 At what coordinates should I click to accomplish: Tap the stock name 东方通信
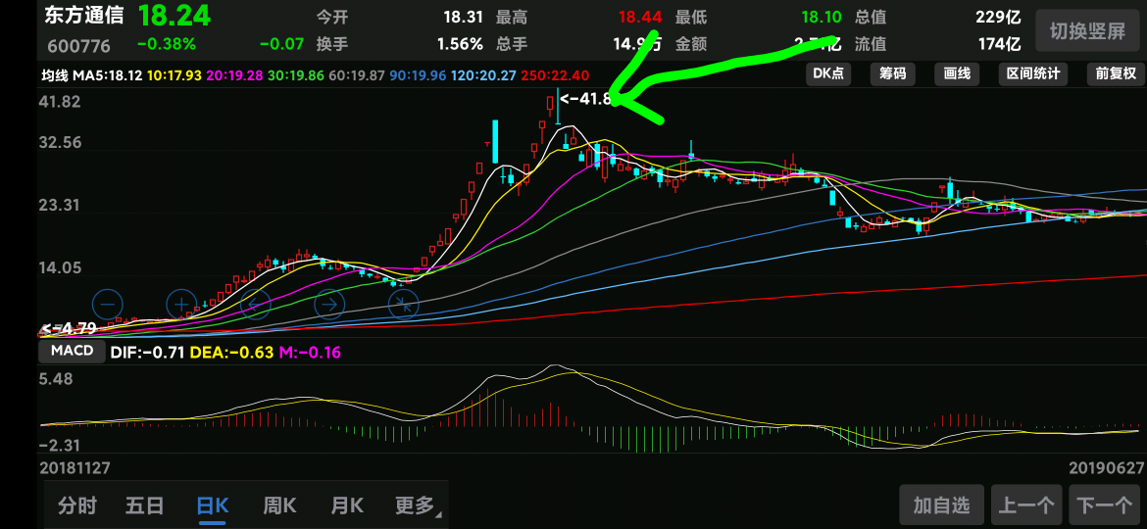[x=84, y=16]
